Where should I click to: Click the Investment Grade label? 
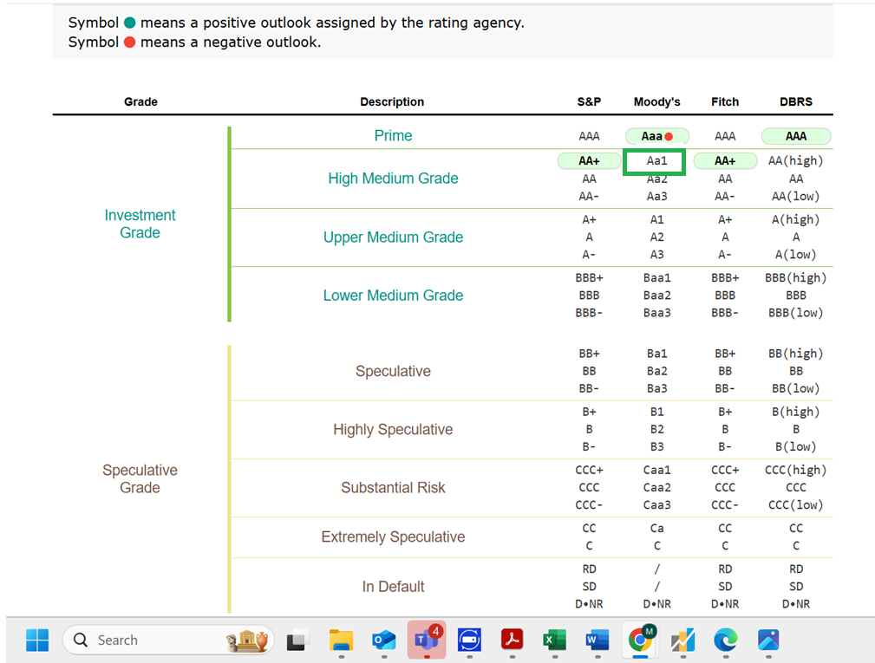(140, 224)
